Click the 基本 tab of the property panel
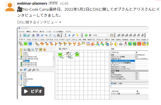 tap(113, 49)
